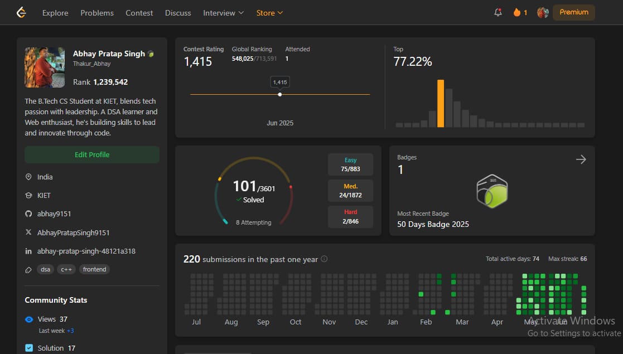
Task: Click the solved problems progress ring
Action: click(x=253, y=191)
